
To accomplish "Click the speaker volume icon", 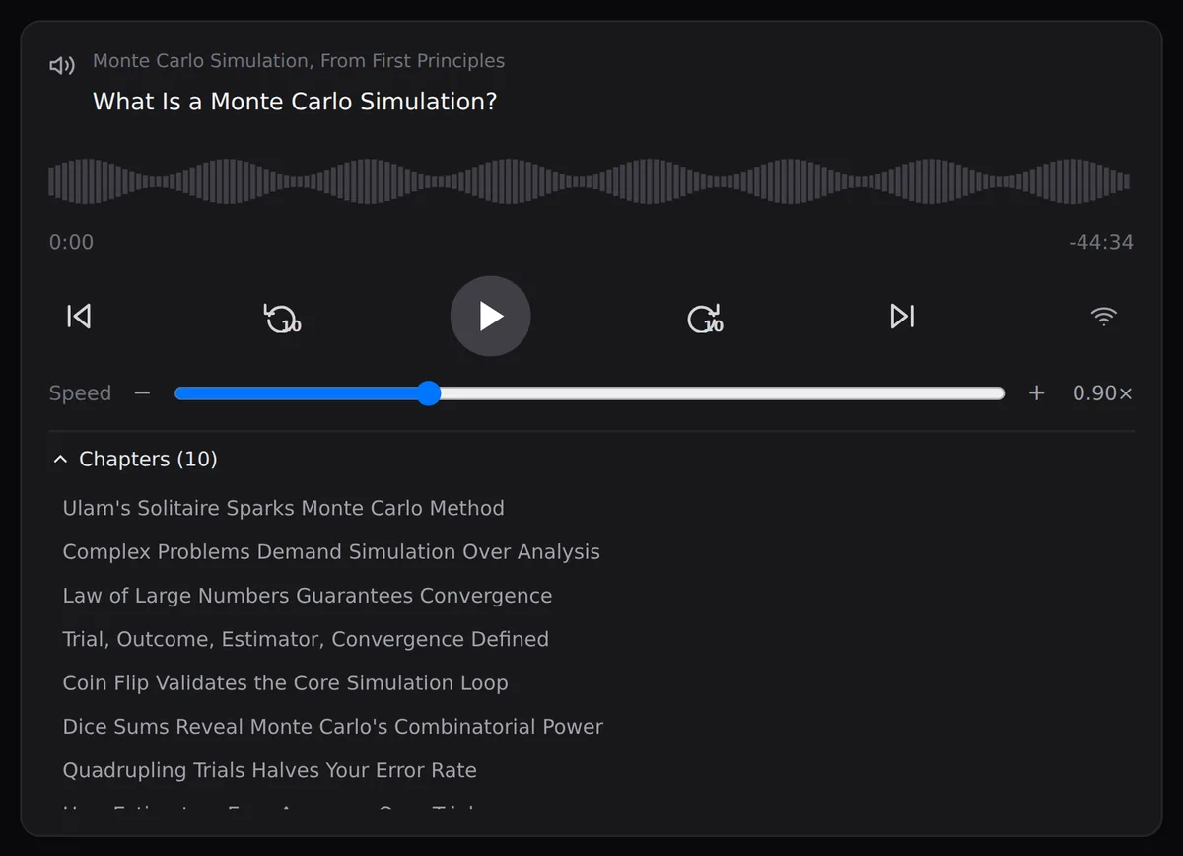I will pos(62,66).
